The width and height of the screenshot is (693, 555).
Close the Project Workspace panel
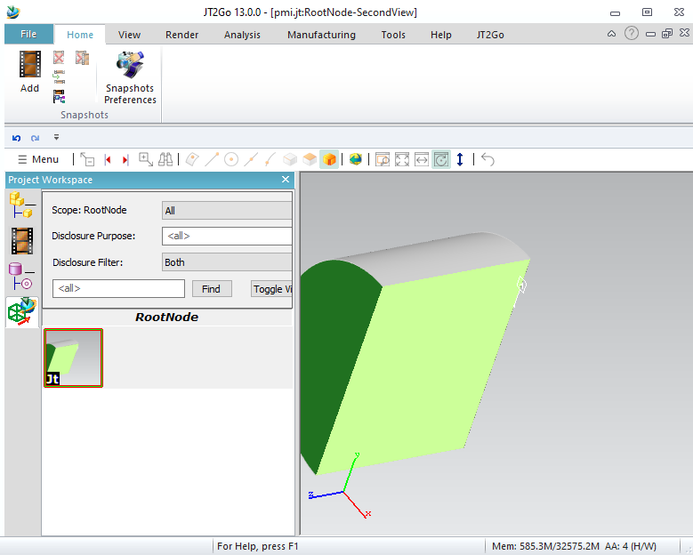286,180
